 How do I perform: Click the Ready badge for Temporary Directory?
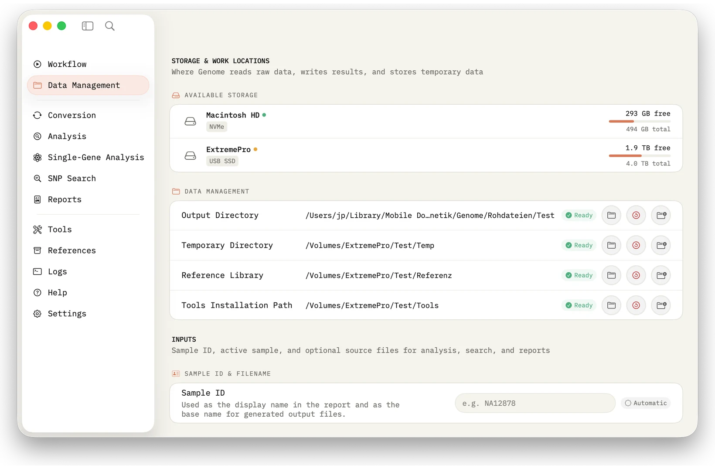(x=579, y=245)
